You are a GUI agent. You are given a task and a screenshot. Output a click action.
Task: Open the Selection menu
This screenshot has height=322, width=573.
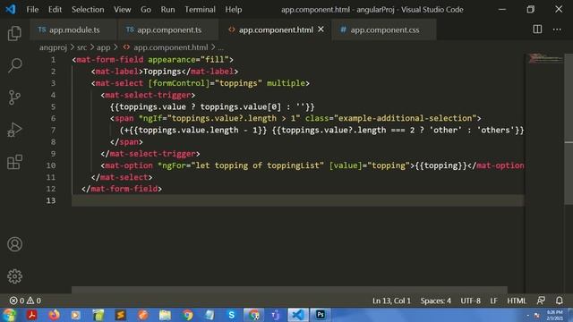pos(88,10)
